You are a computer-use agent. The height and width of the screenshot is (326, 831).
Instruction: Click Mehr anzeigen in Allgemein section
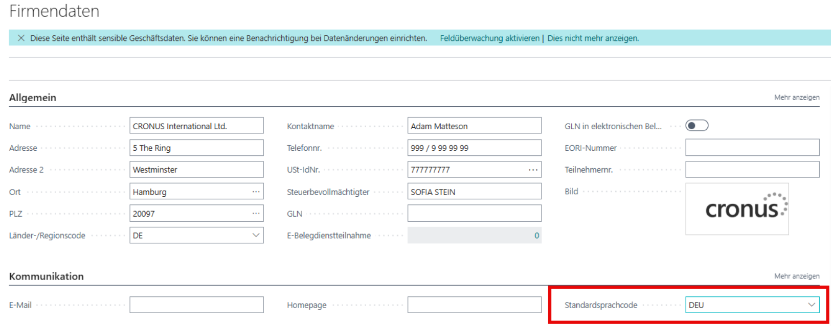click(x=796, y=98)
